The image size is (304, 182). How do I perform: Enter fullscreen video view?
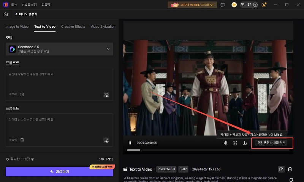click(x=235, y=143)
